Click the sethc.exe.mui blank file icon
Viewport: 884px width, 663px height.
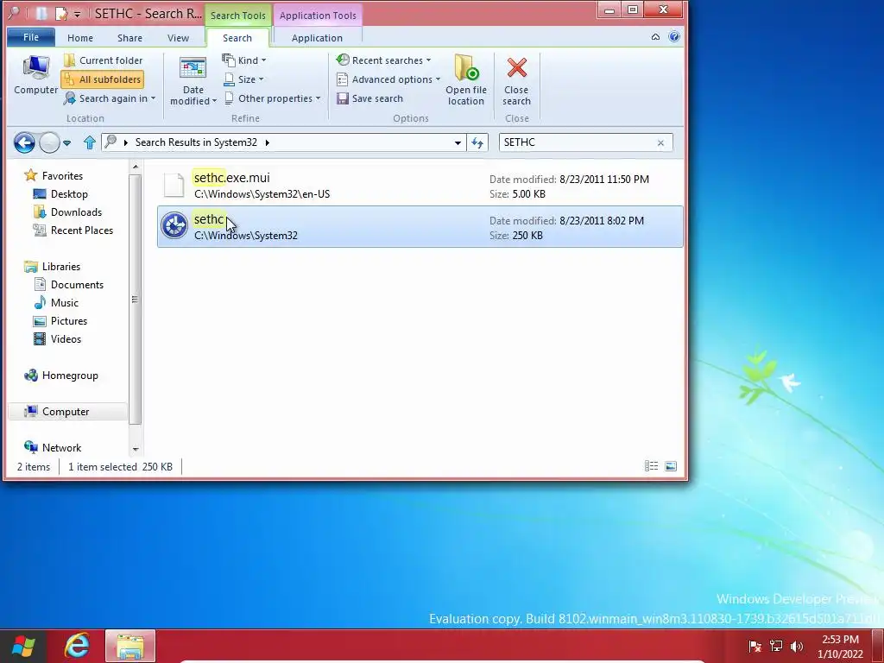(x=174, y=185)
